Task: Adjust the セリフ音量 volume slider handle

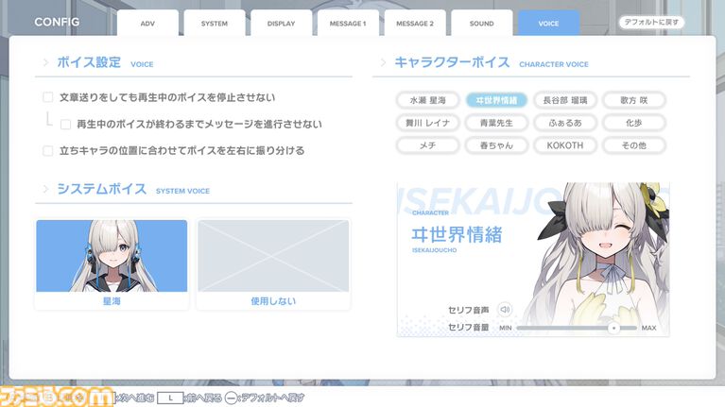Action: tap(613, 328)
